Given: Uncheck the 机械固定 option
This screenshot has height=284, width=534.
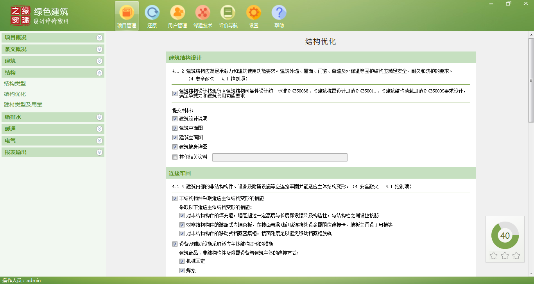Looking at the screenshot, I should pos(182,261).
